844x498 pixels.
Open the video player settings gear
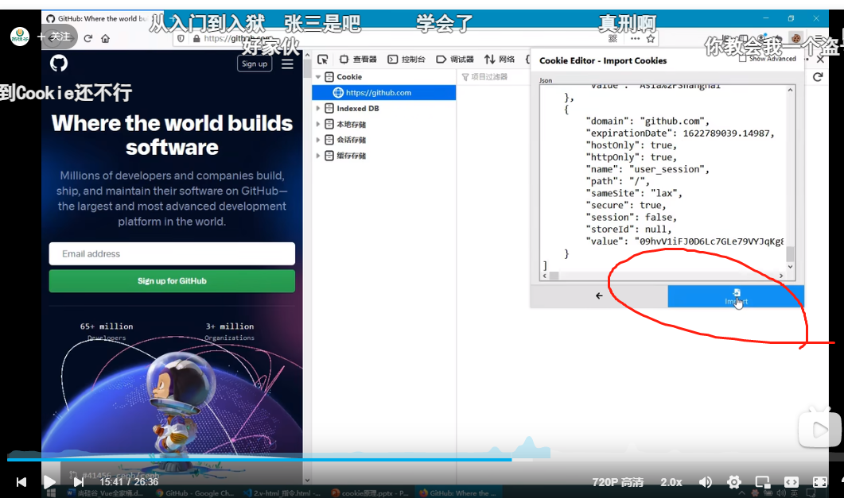733,482
